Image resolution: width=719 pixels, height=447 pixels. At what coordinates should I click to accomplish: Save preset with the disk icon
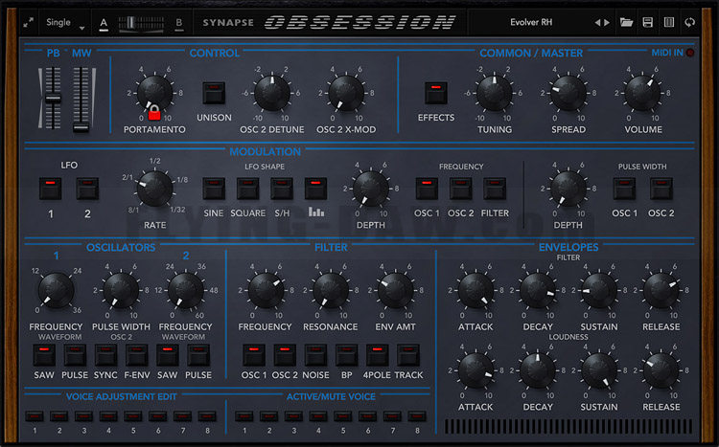(x=647, y=22)
